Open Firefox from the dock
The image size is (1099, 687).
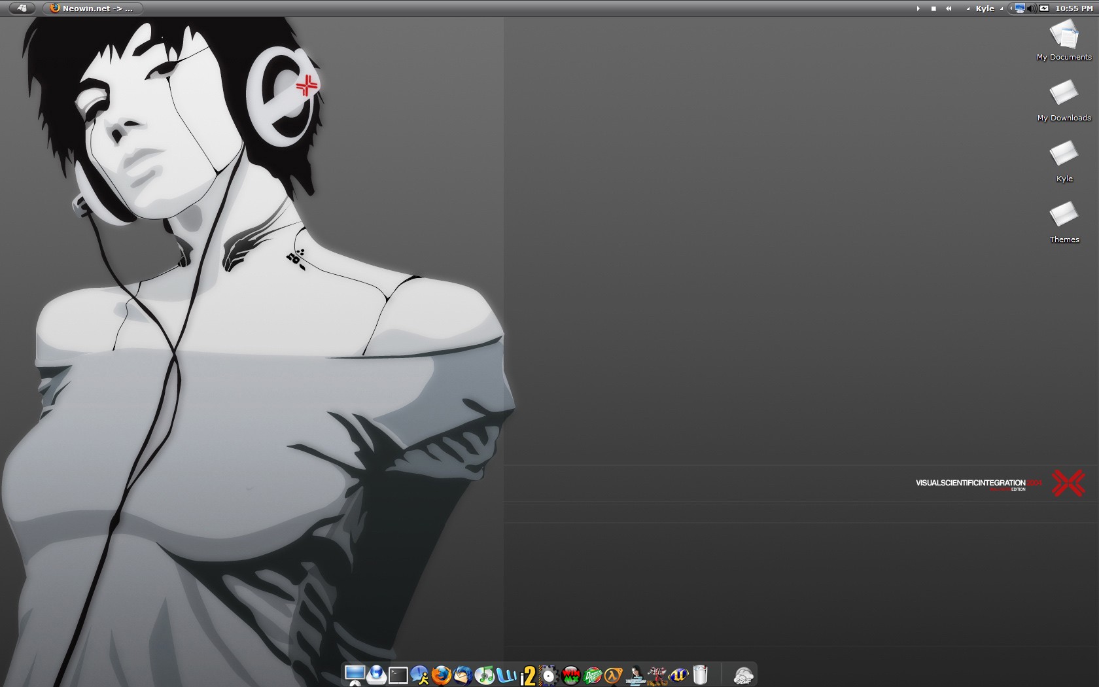point(442,675)
